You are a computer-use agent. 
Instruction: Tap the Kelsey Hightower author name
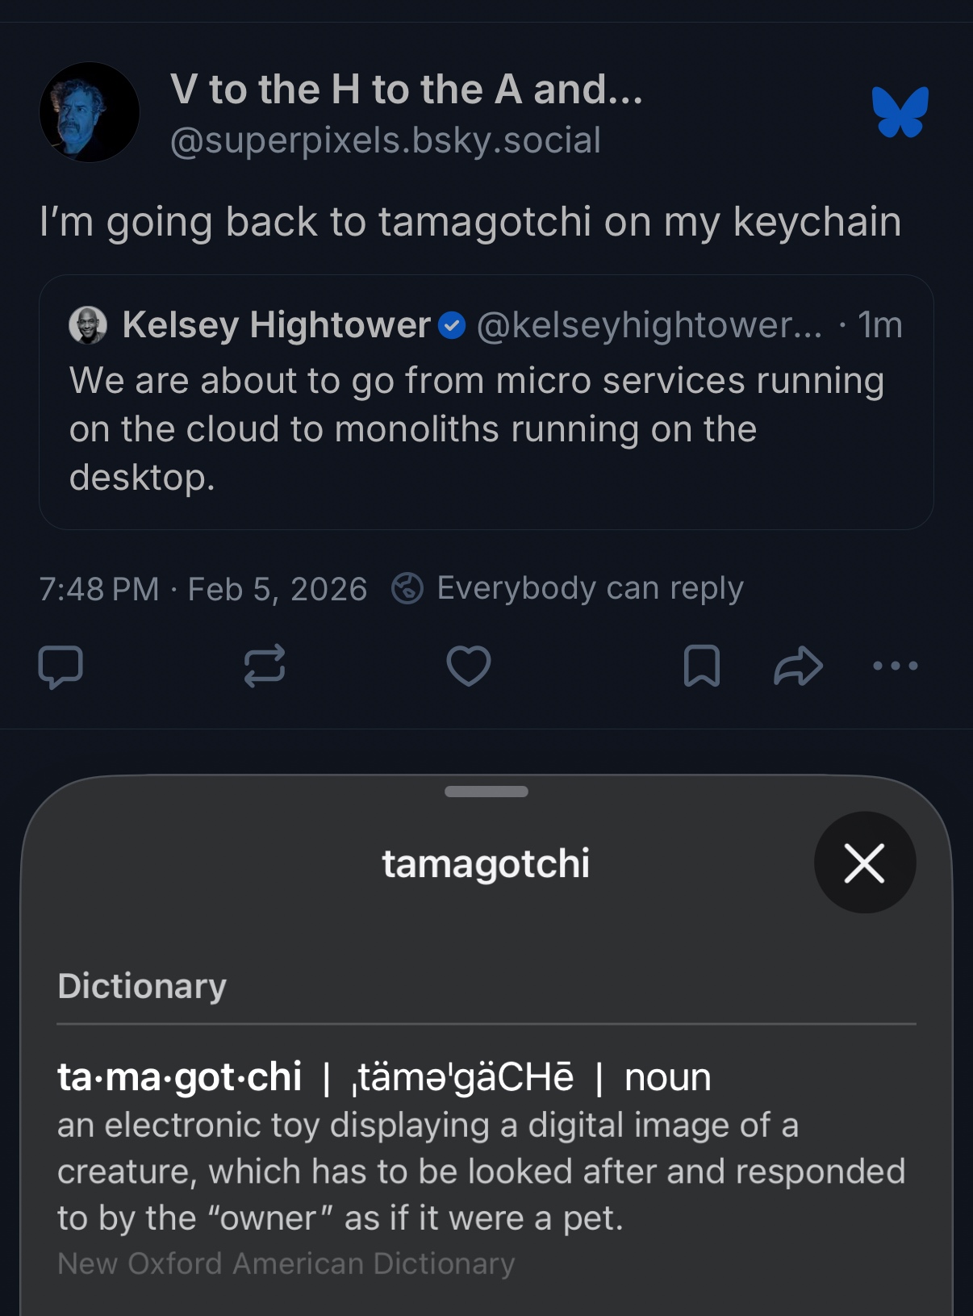[x=277, y=325]
